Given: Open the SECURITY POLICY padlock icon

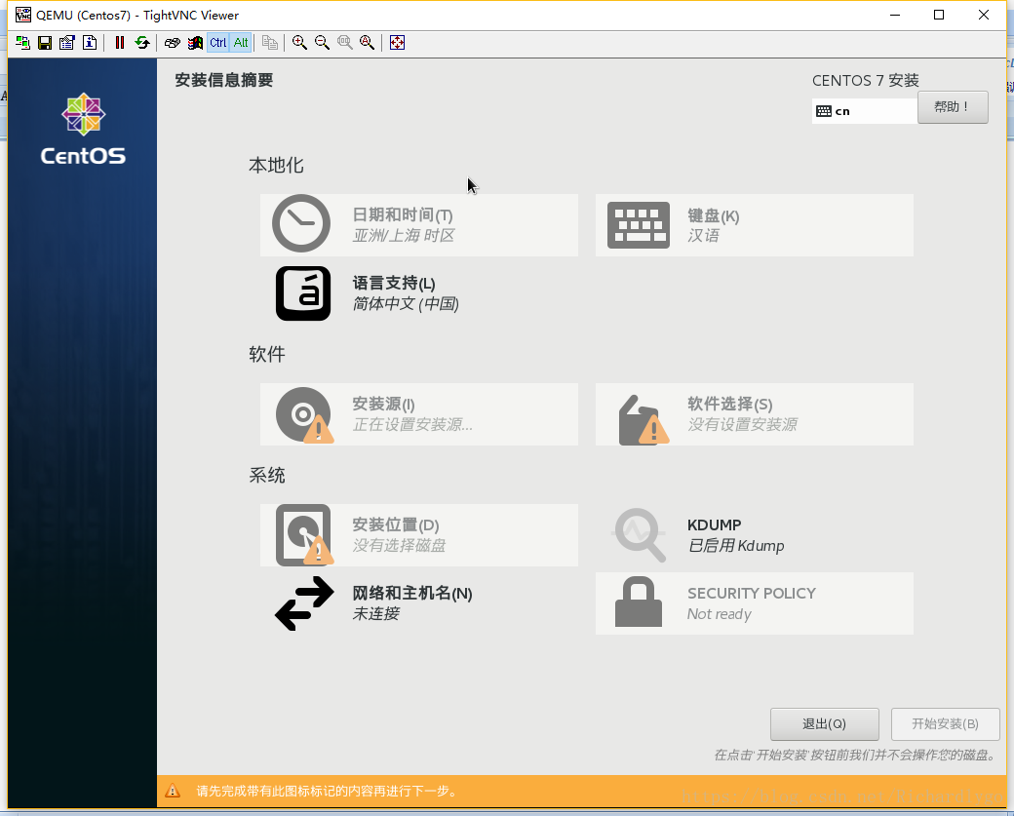Looking at the screenshot, I should [x=639, y=602].
